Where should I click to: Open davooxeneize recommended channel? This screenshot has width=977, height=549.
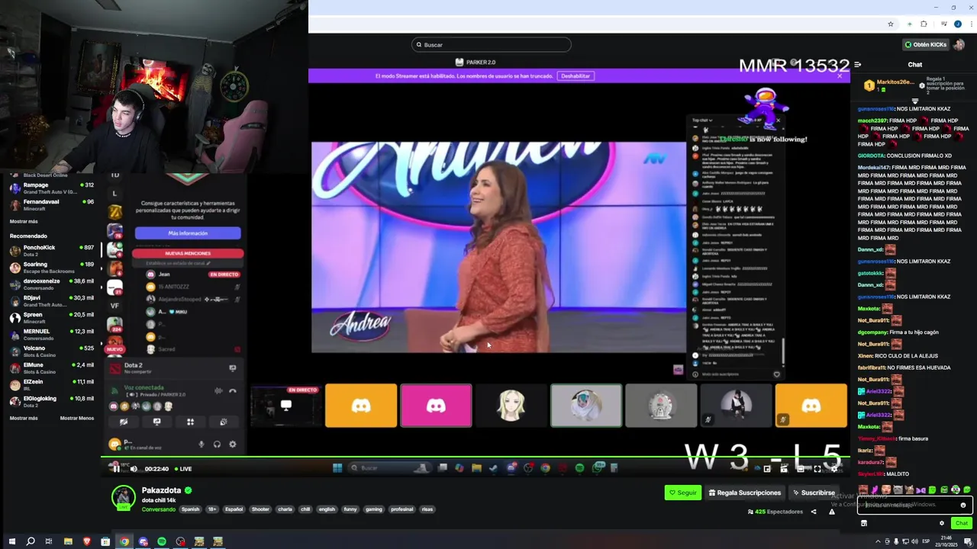pos(52,284)
